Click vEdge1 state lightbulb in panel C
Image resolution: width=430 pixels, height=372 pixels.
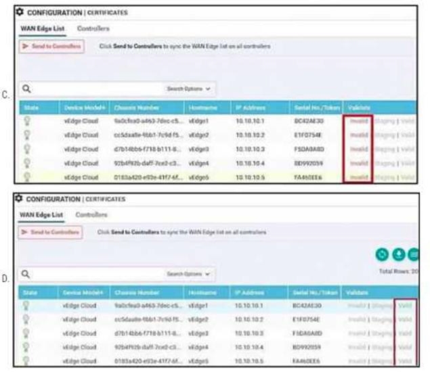click(x=27, y=121)
